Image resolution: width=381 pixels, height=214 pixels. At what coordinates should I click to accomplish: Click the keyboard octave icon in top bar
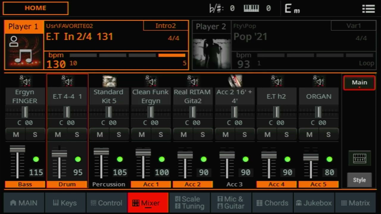coord(251,8)
